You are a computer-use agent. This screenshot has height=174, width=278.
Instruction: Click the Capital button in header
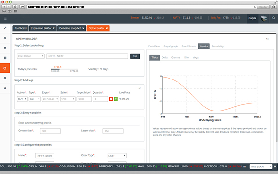click(252, 18)
